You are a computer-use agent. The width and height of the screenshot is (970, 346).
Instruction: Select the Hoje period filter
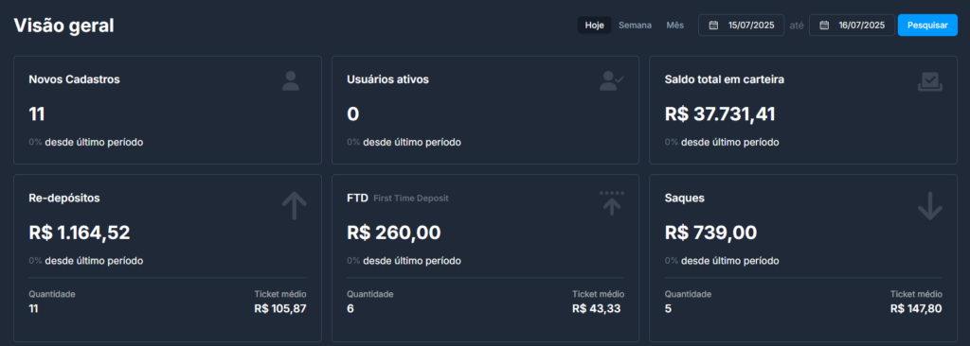(595, 26)
